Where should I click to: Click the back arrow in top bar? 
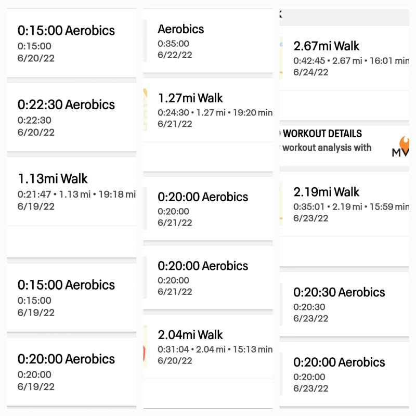280,15
